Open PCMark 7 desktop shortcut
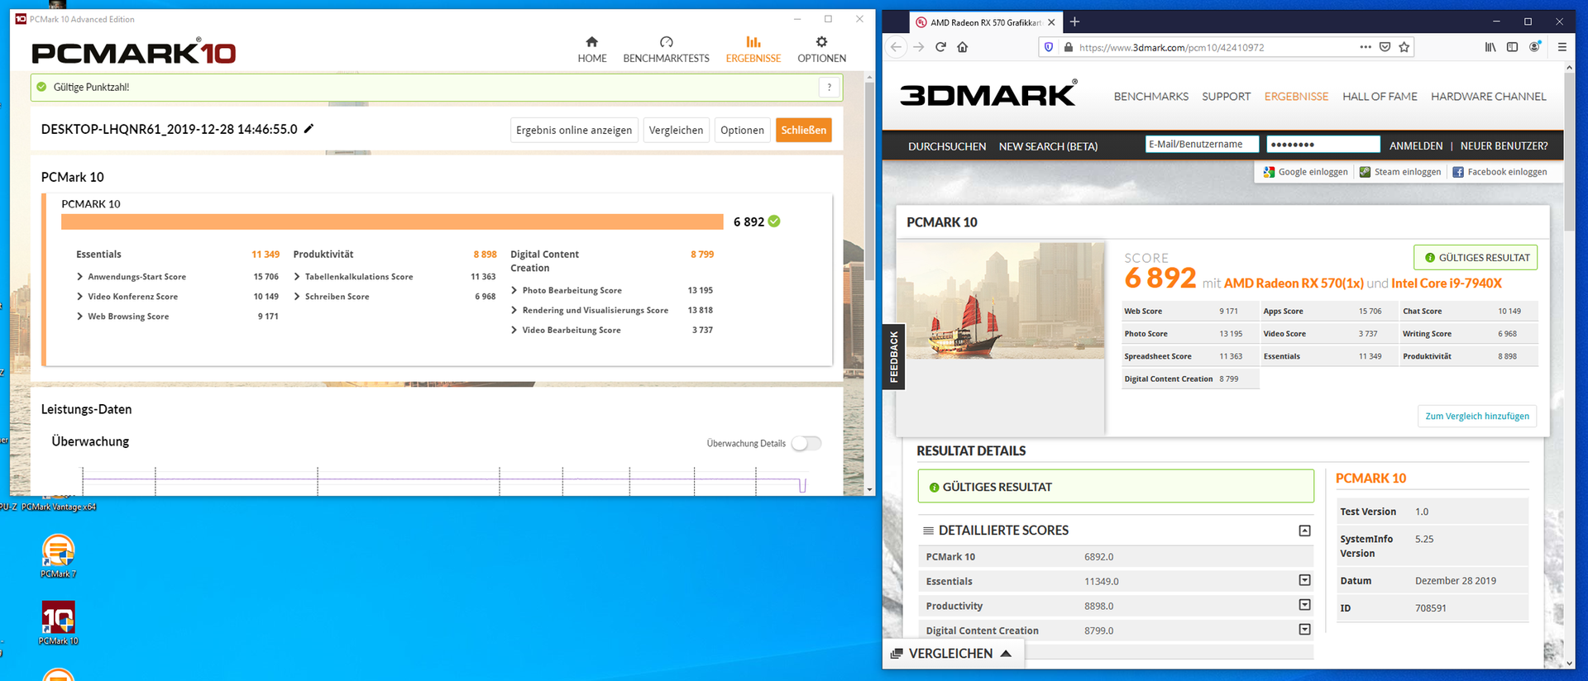This screenshot has width=1588, height=681. click(58, 556)
